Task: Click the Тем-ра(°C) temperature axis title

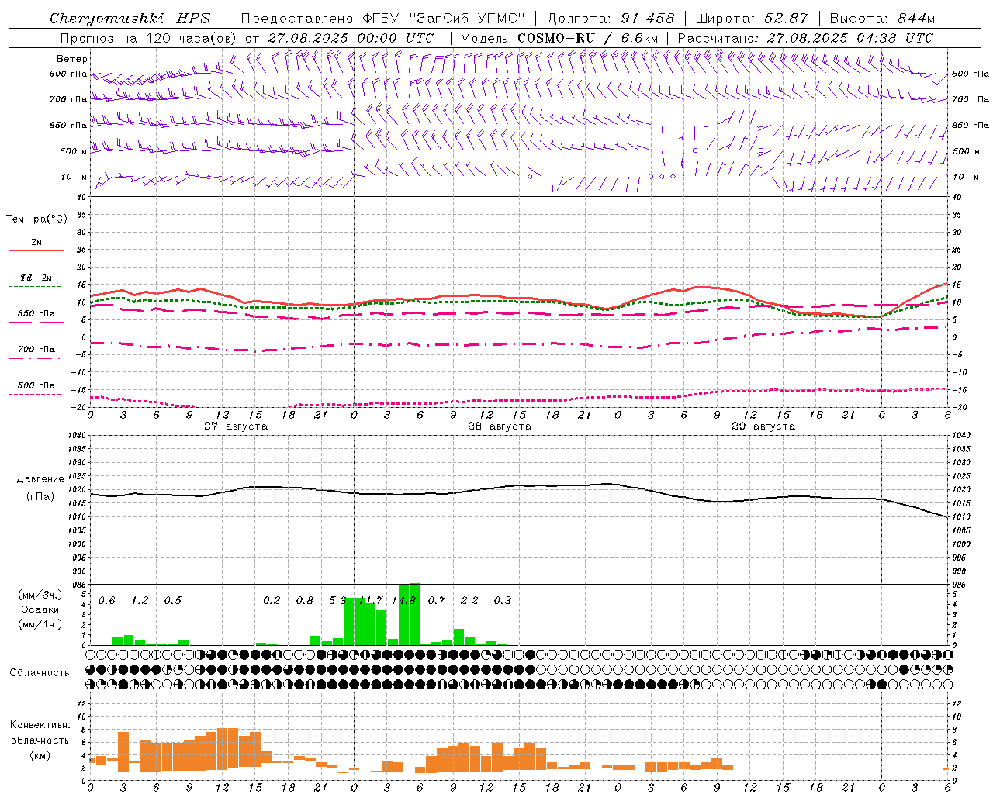Action: pos(36,219)
